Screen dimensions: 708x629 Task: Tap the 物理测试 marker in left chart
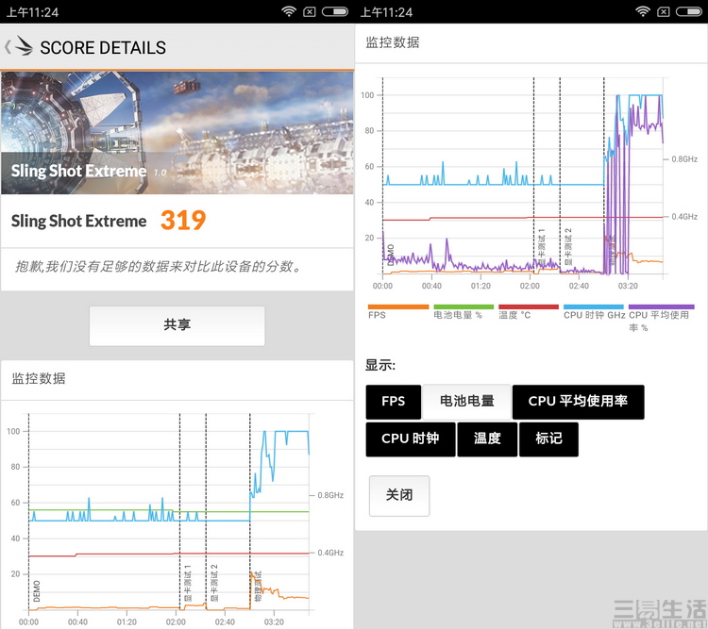point(258,587)
